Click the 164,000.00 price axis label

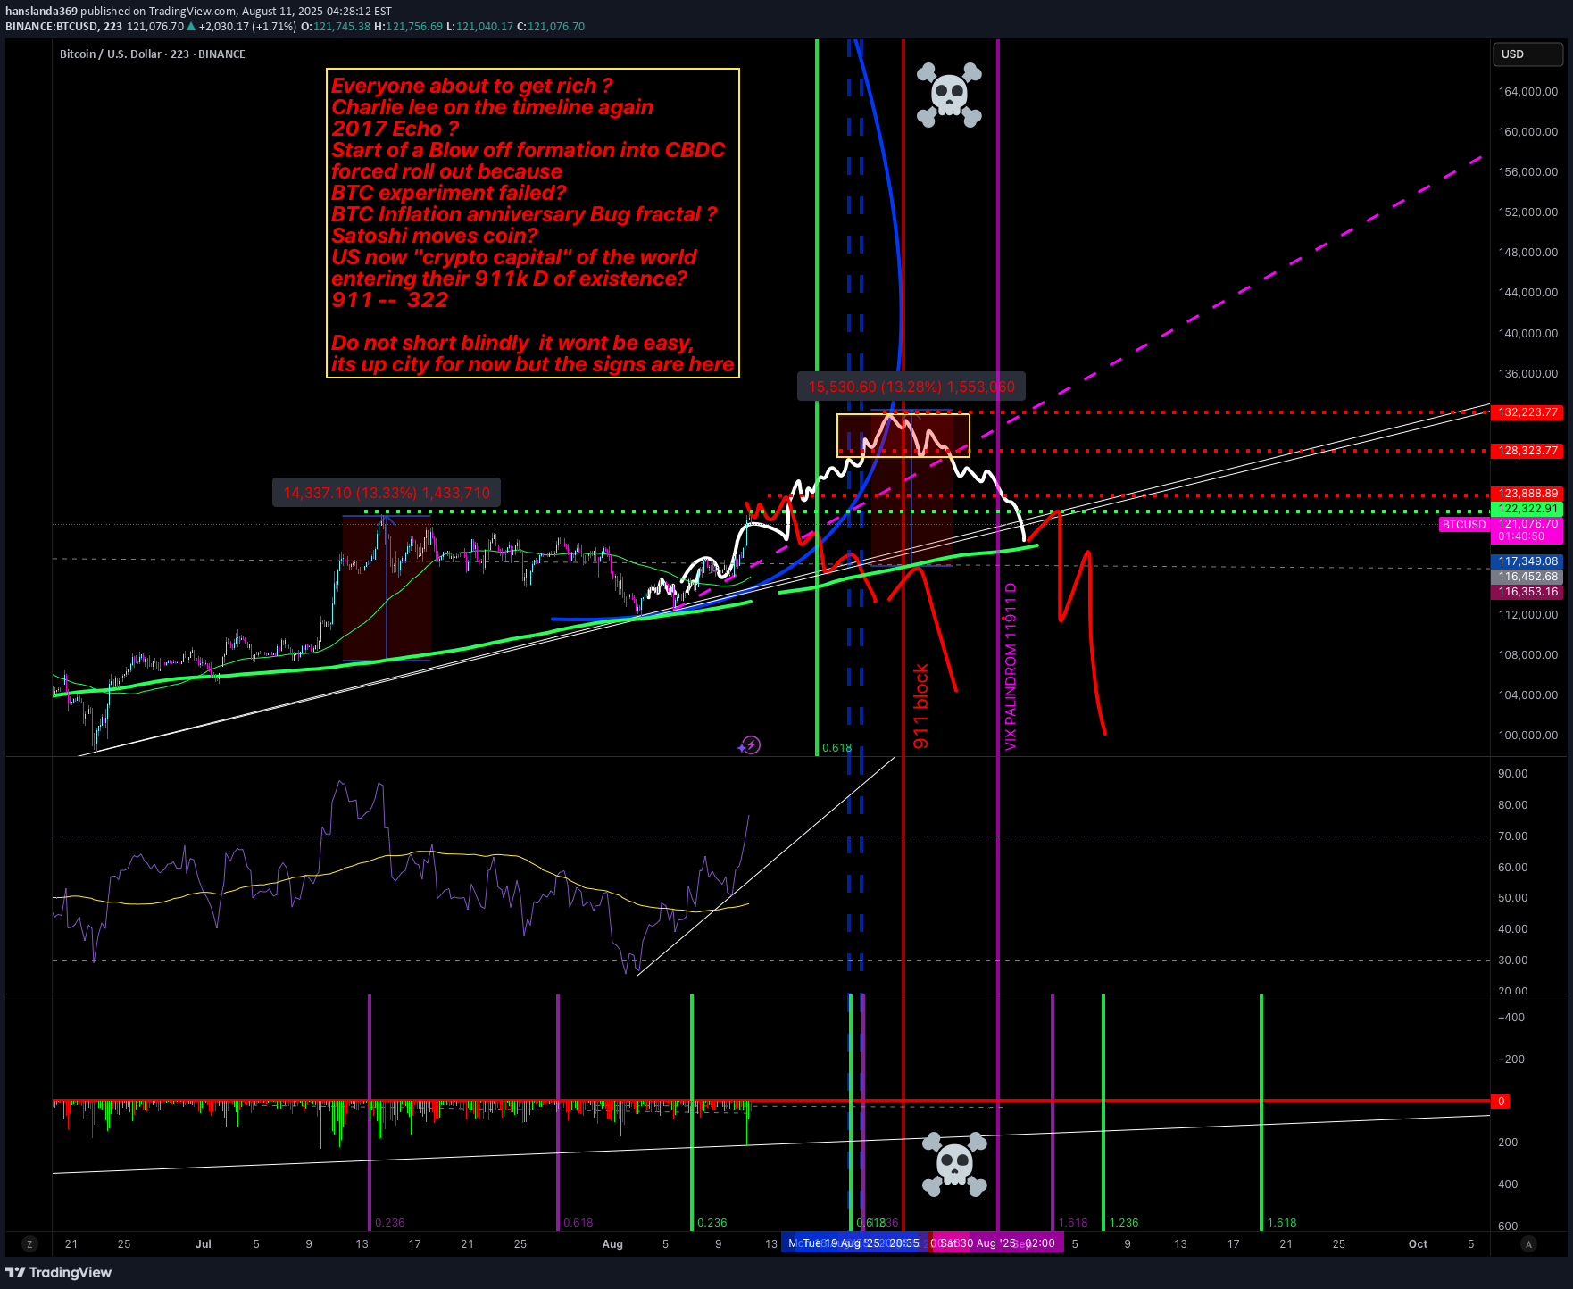pos(1528,92)
